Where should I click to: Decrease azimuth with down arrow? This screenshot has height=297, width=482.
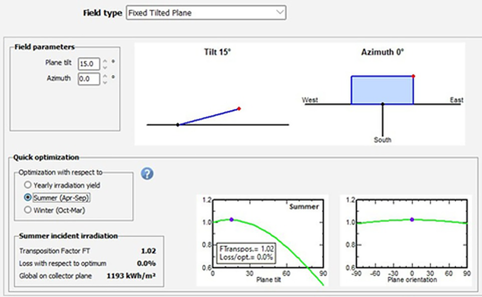105,82
